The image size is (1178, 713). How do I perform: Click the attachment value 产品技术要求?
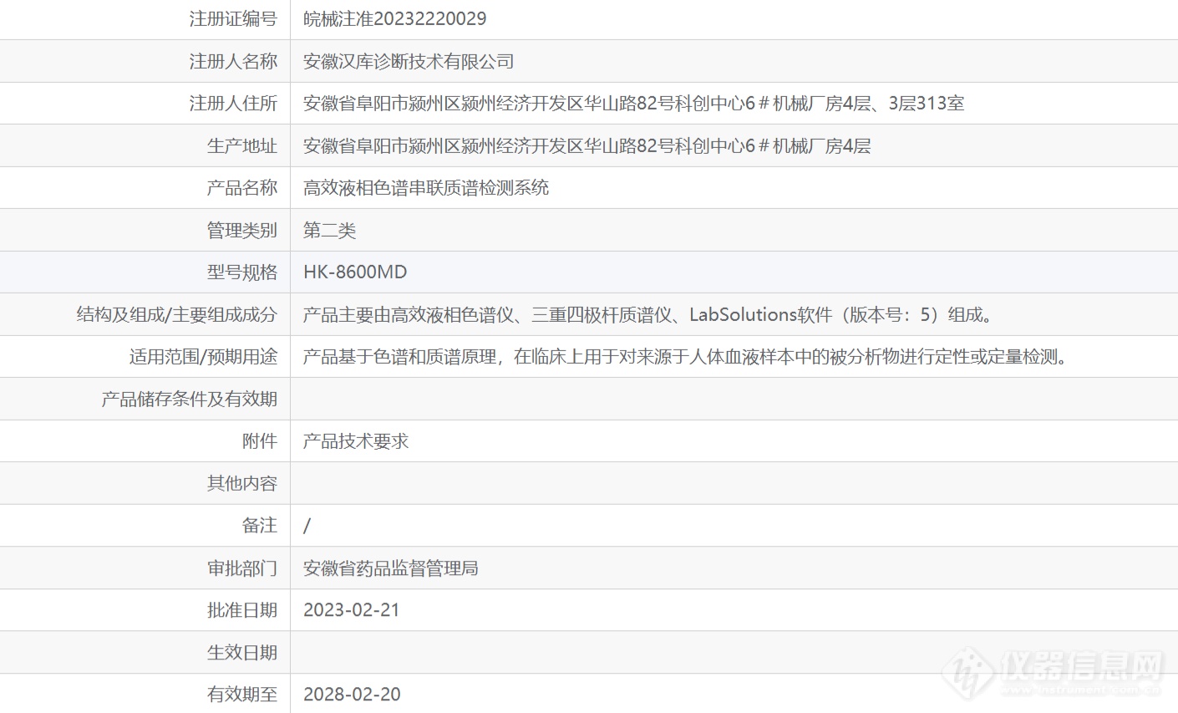tap(356, 441)
